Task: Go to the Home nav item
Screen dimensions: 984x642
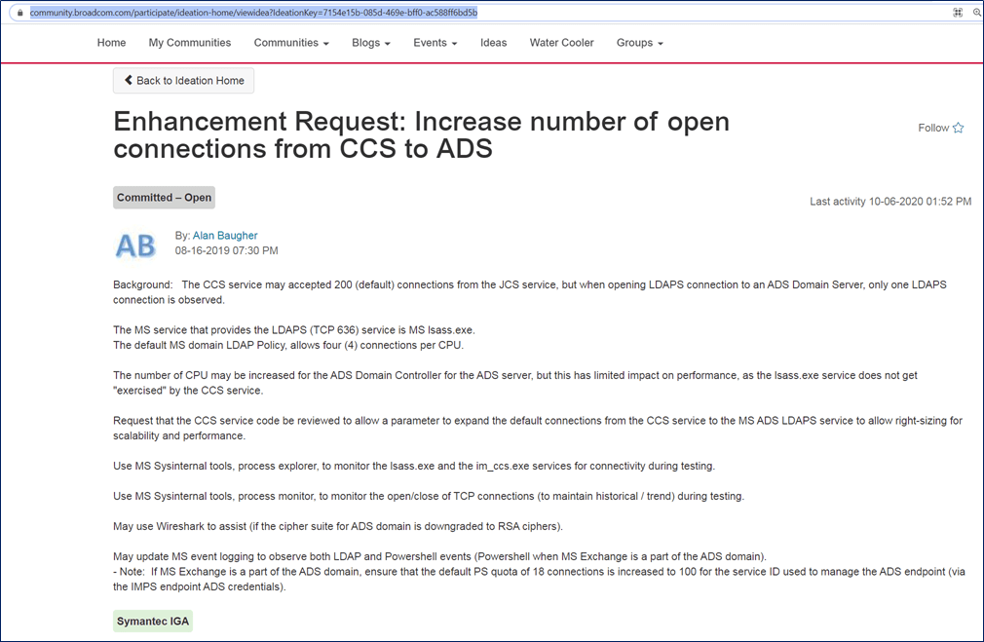Action: click(111, 43)
